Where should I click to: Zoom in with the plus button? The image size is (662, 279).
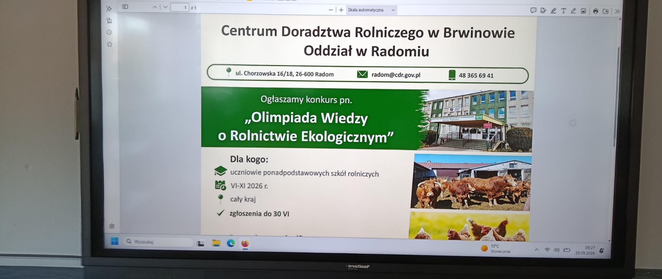[341, 10]
